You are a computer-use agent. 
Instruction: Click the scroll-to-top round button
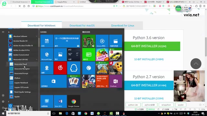(196, 64)
